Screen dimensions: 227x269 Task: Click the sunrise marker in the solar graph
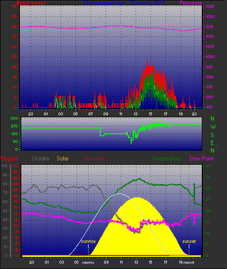tap(88, 241)
